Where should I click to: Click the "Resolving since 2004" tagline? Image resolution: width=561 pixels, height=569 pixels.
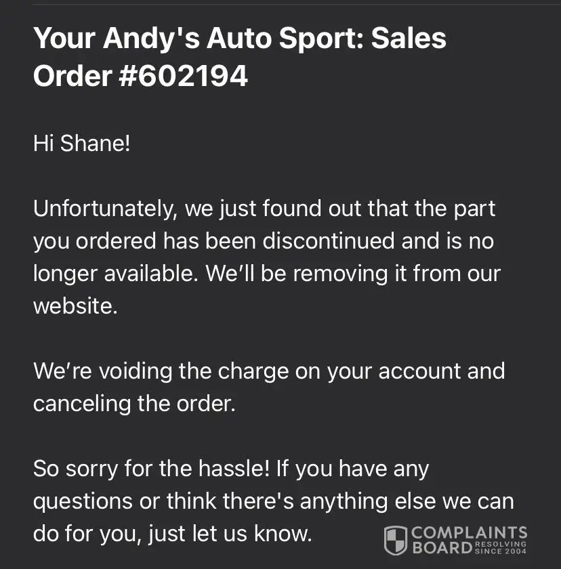[501, 547]
